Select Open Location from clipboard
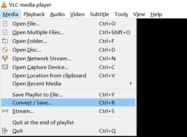Screen dimensions: 187x137 click(49, 75)
